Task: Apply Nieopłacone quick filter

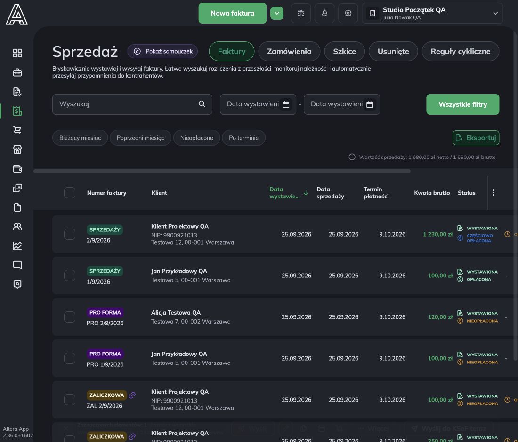Action: pos(196,138)
